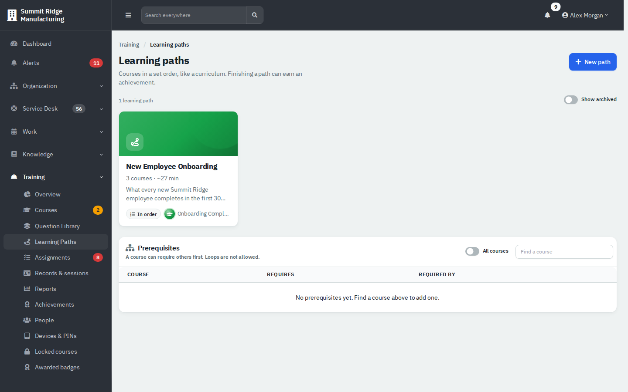Screen dimensions: 628x392
Task: Open the New Employee Onboarding title
Action: pyautogui.click(x=172, y=166)
